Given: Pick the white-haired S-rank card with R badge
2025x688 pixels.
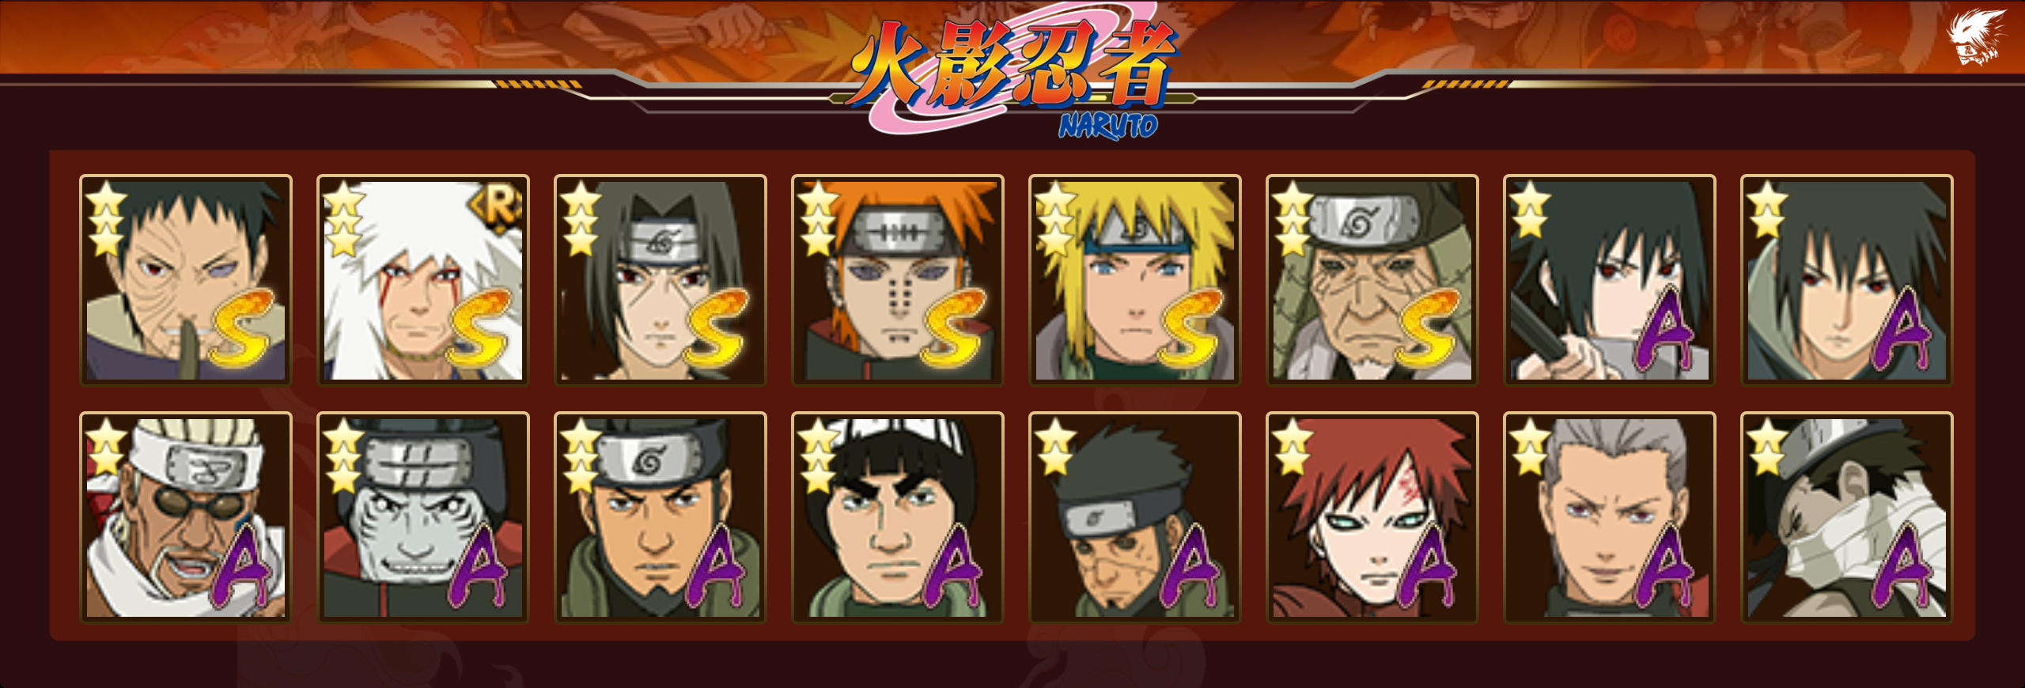Looking at the screenshot, I should [x=423, y=280].
